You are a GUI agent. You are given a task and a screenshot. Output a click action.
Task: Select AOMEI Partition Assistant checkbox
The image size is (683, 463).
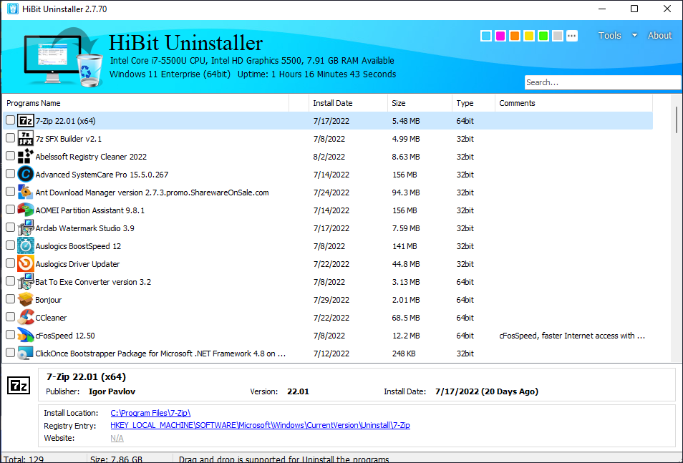[x=11, y=210]
